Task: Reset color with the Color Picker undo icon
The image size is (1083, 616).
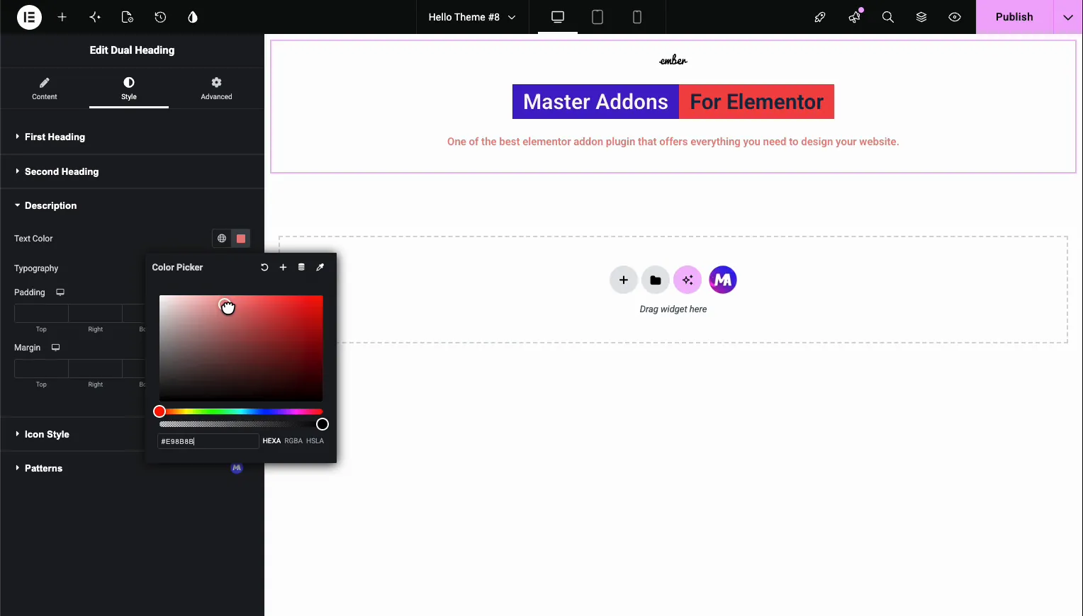Action: (264, 267)
